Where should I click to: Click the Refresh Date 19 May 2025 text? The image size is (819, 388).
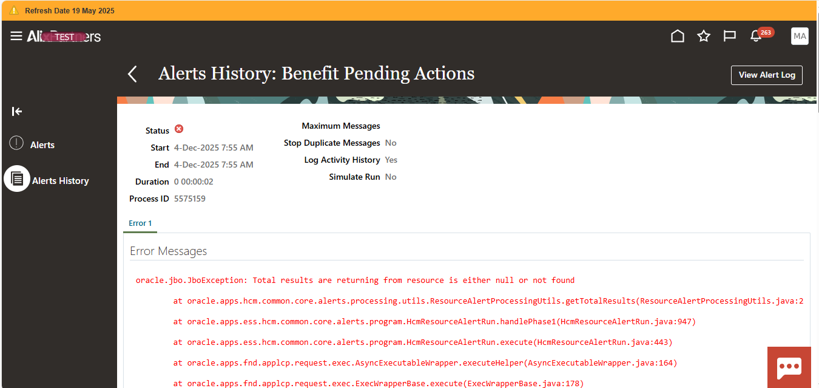coord(70,11)
